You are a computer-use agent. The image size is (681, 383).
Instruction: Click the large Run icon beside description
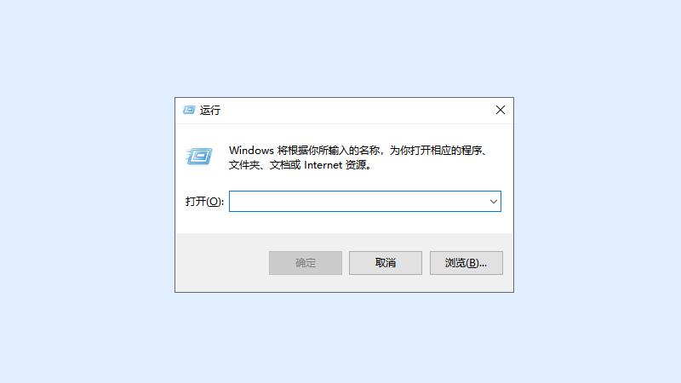(199, 157)
